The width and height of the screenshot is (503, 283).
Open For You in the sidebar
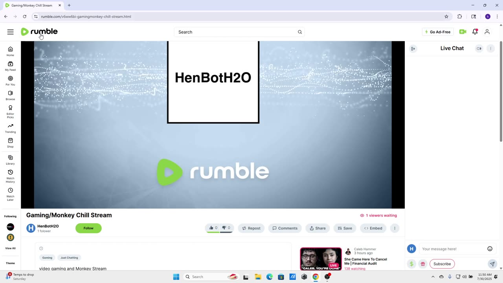[10, 81]
